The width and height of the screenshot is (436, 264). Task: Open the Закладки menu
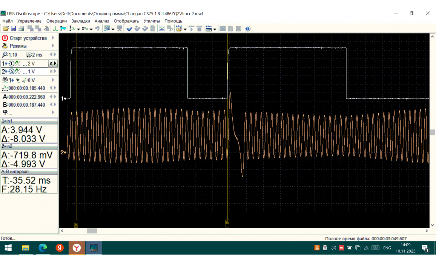coord(80,21)
